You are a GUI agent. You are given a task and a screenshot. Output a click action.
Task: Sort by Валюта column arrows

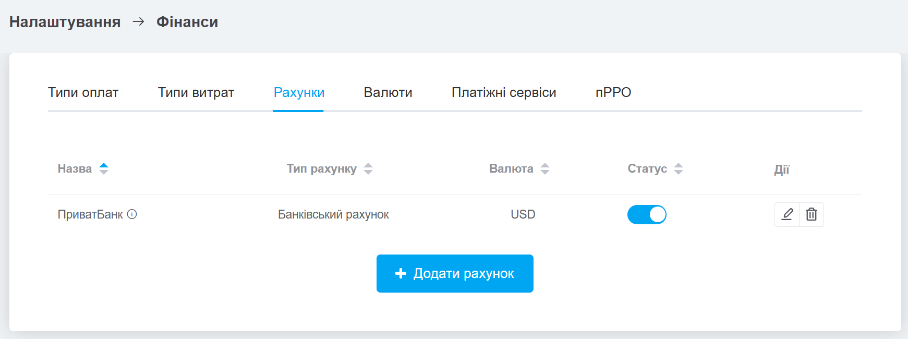tap(545, 168)
